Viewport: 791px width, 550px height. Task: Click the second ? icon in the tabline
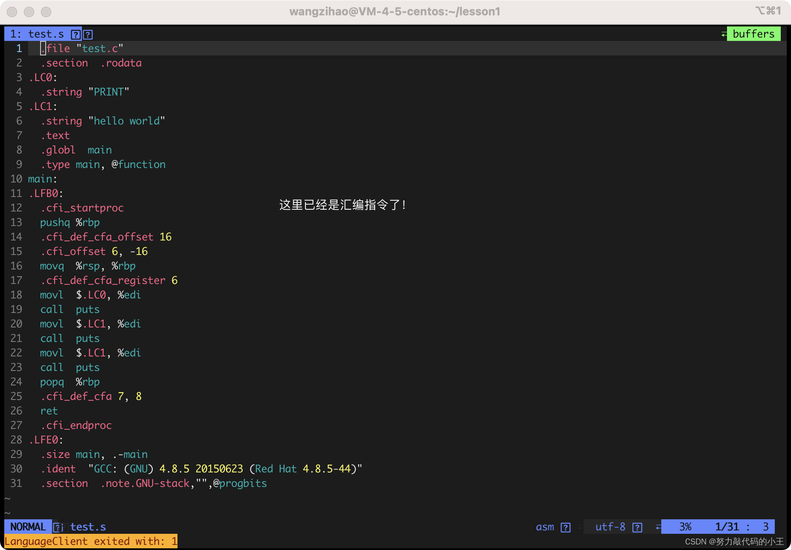tap(87, 34)
